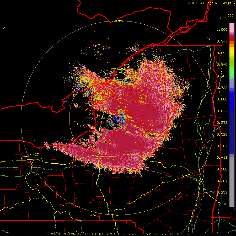Viewport: 236px width, 236px height.
Task: Click the 50 NMI range ring label
Action: tap(118, 69)
